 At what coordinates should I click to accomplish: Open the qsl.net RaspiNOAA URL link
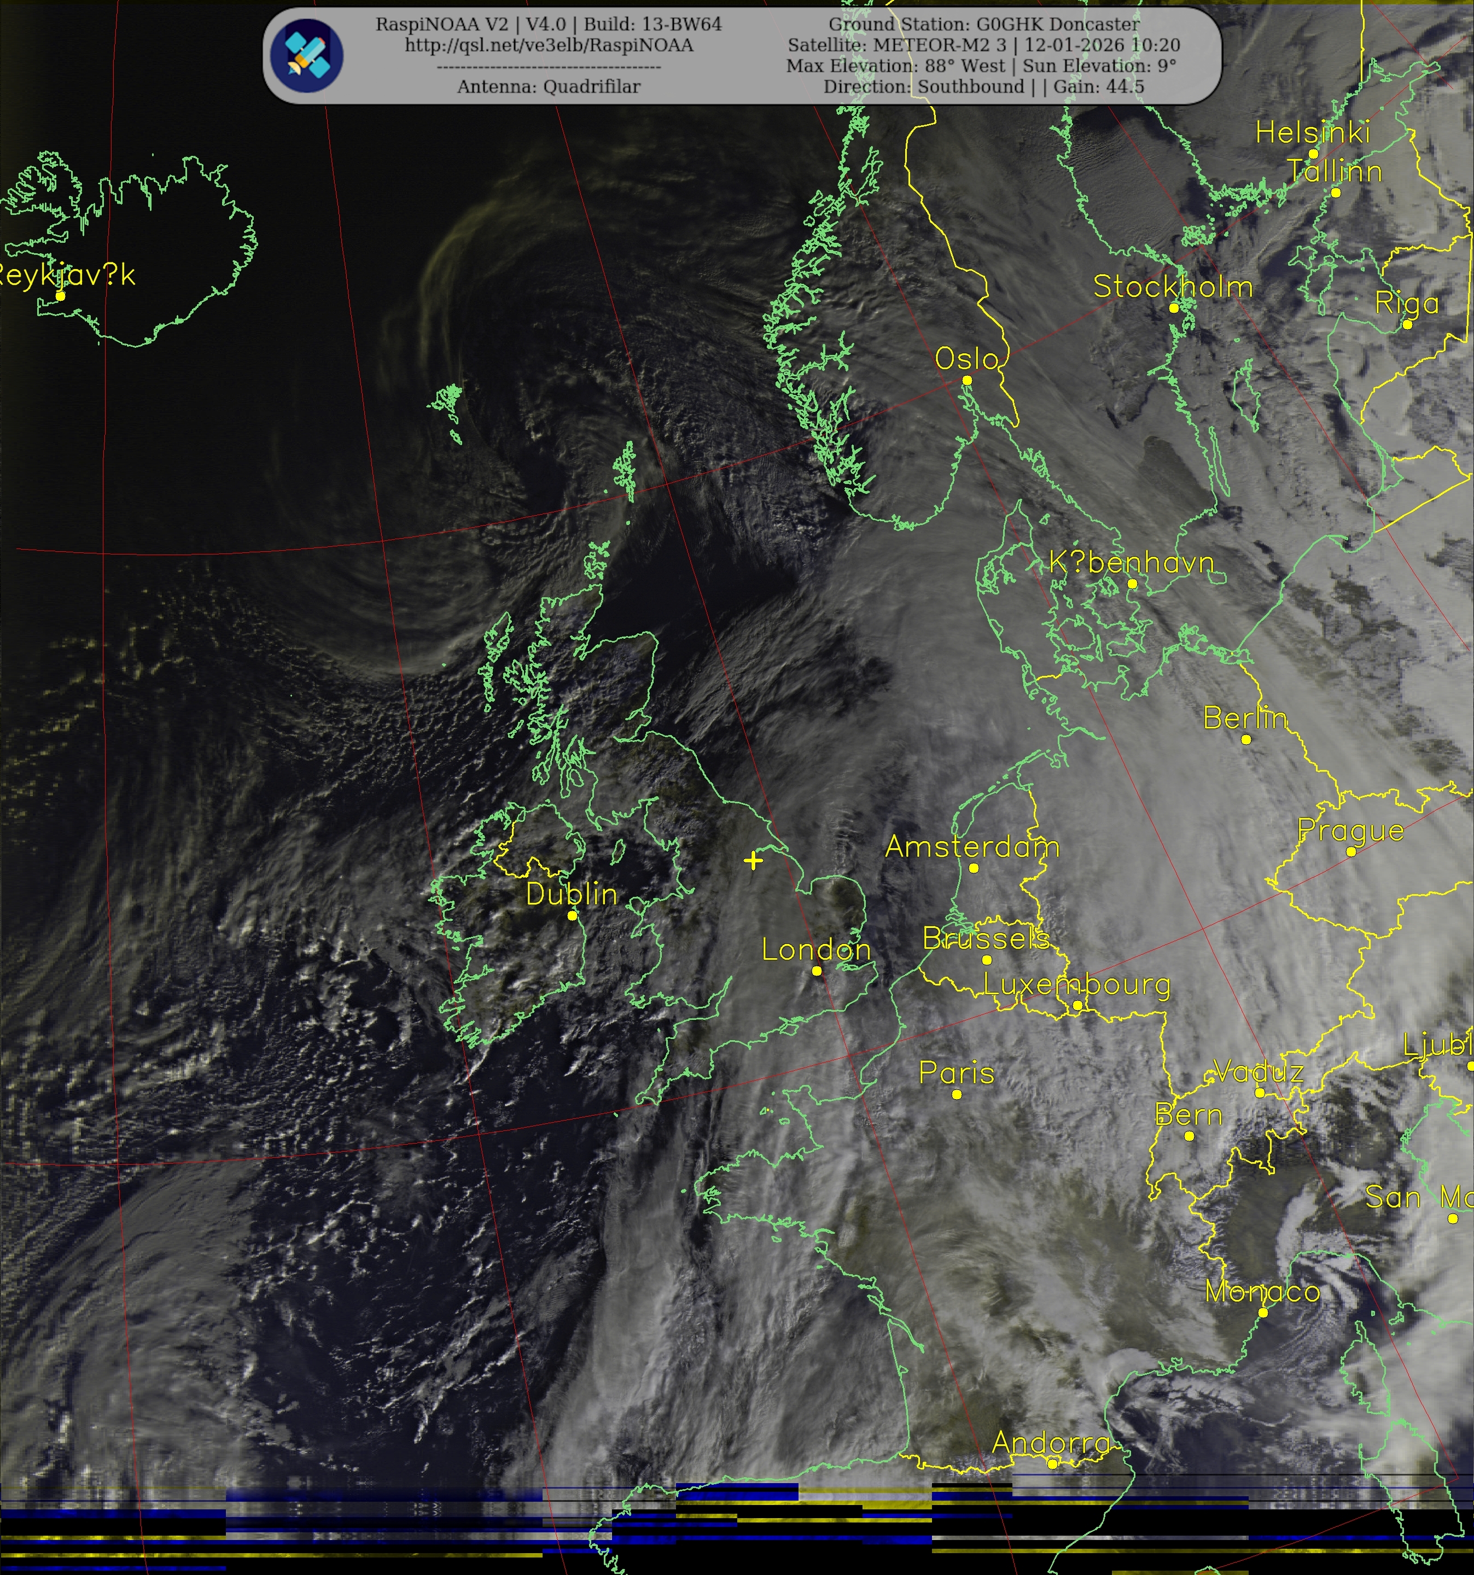[549, 45]
